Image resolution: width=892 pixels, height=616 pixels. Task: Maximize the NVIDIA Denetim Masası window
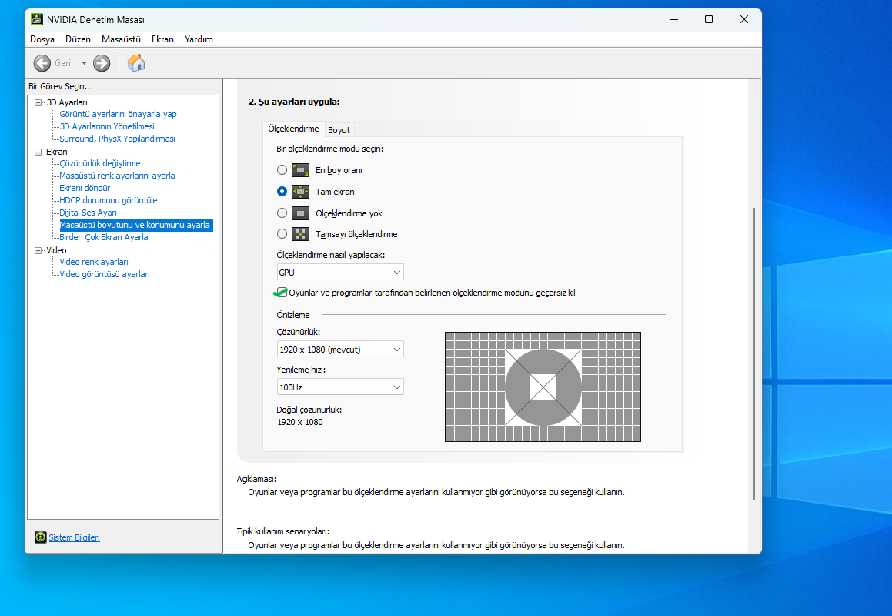709,19
